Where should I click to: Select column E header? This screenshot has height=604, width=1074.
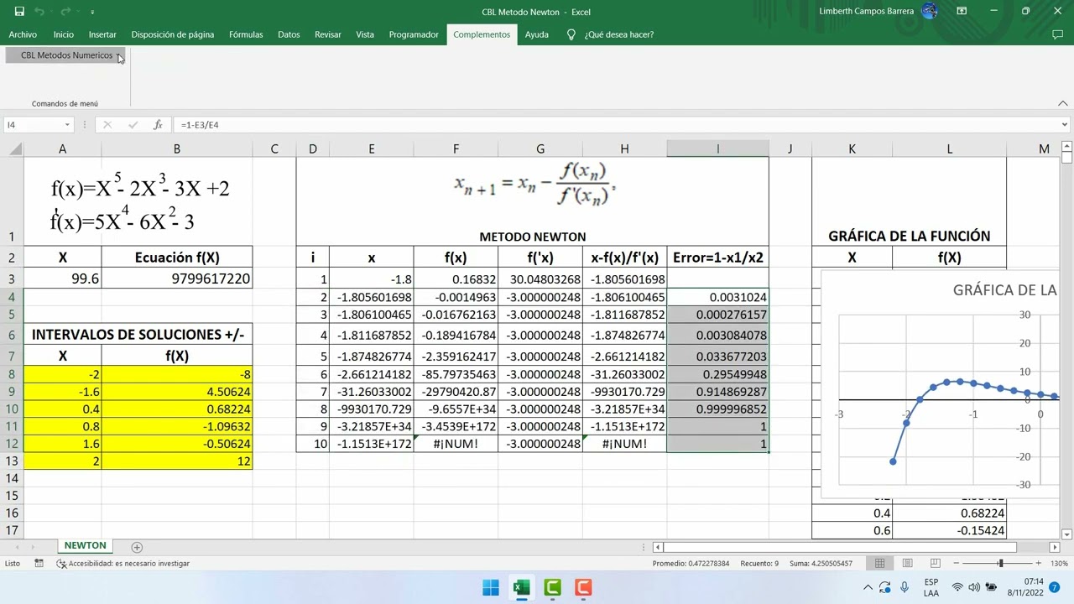click(x=371, y=148)
